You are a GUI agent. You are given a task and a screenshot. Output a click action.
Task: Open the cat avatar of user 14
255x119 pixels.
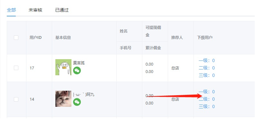click(63, 99)
